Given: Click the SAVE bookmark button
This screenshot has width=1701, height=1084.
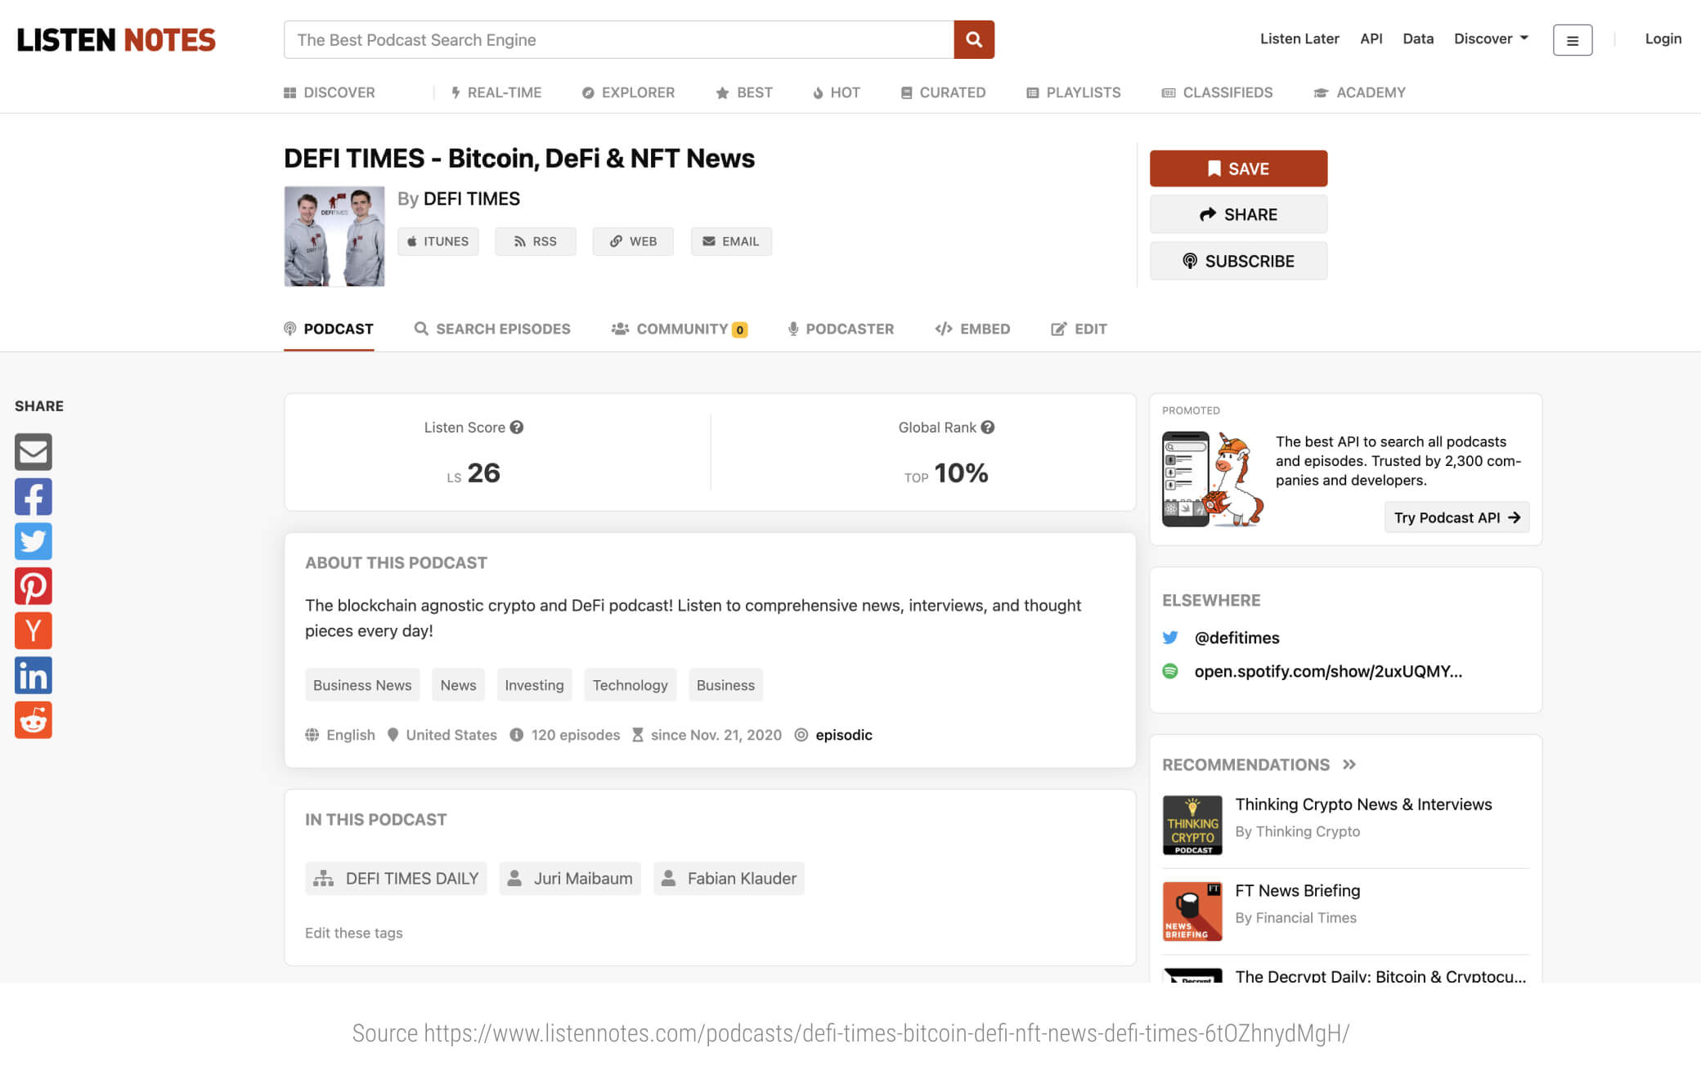Looking at the screenshot, I should [1237, 168].
